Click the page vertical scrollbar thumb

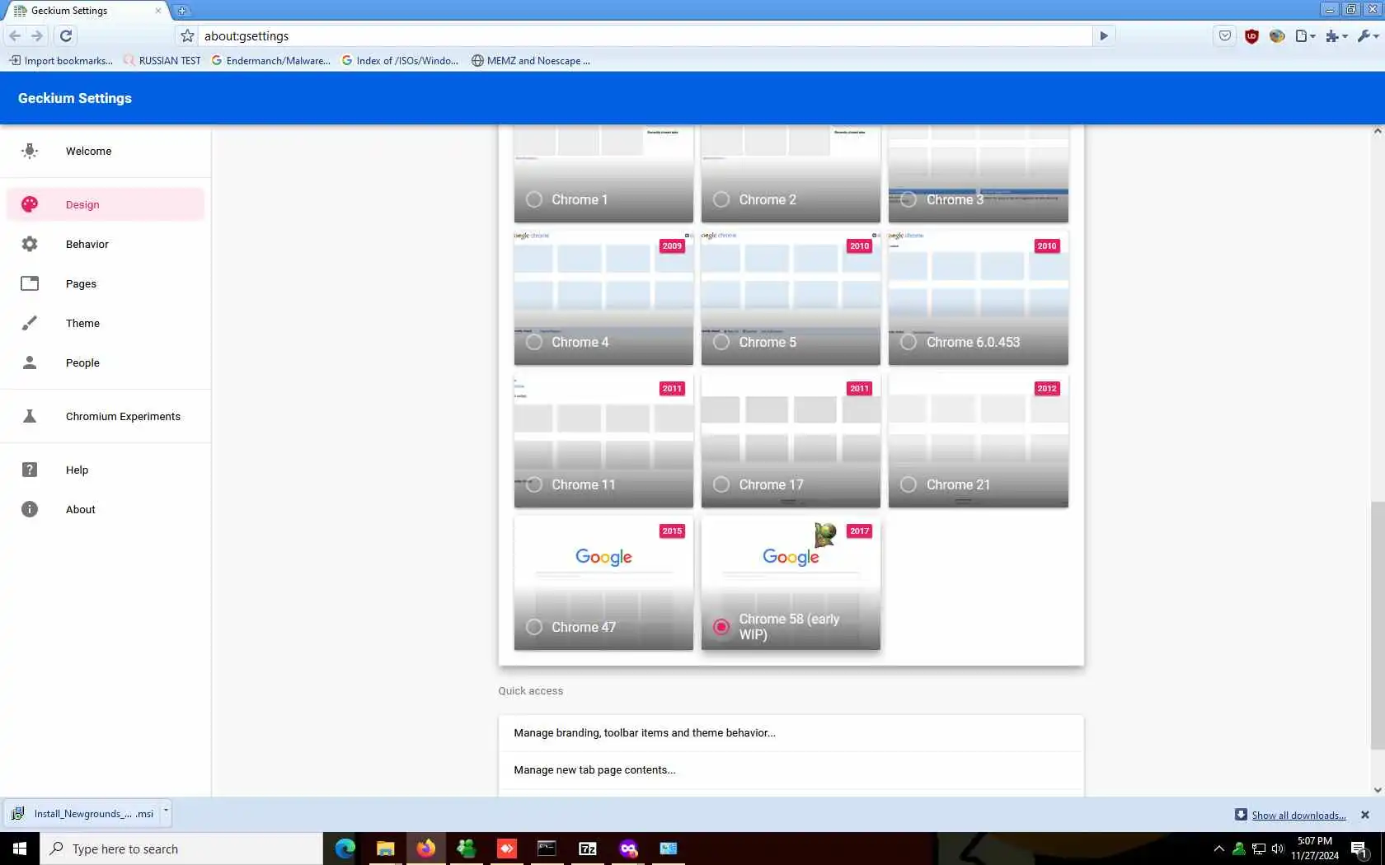[x=1378, y=626]
